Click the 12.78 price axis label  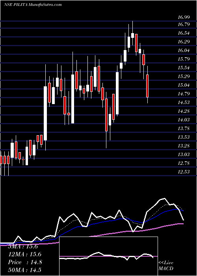pyautogui.click(x=184, y=163)
